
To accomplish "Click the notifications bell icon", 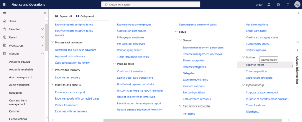I will click(269, 5).
